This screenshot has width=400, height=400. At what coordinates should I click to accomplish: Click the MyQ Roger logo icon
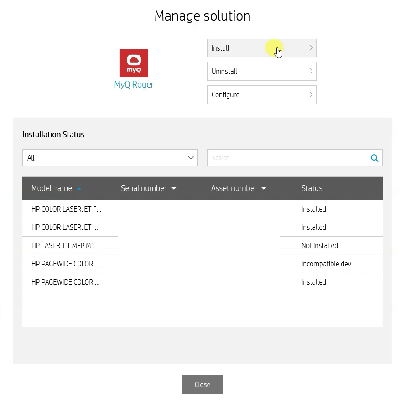[134, 63]
